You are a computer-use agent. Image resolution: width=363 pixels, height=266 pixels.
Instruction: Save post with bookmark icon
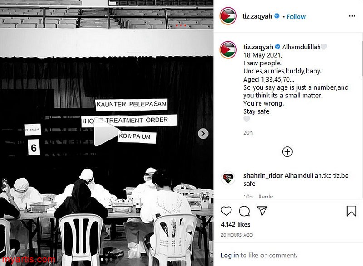[351, 211]
